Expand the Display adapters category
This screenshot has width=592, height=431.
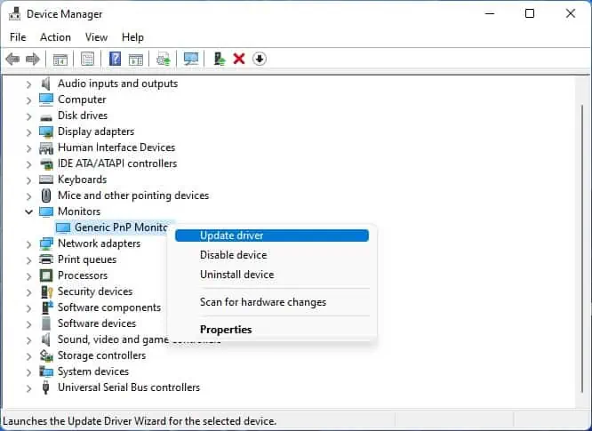pos(28,132)
